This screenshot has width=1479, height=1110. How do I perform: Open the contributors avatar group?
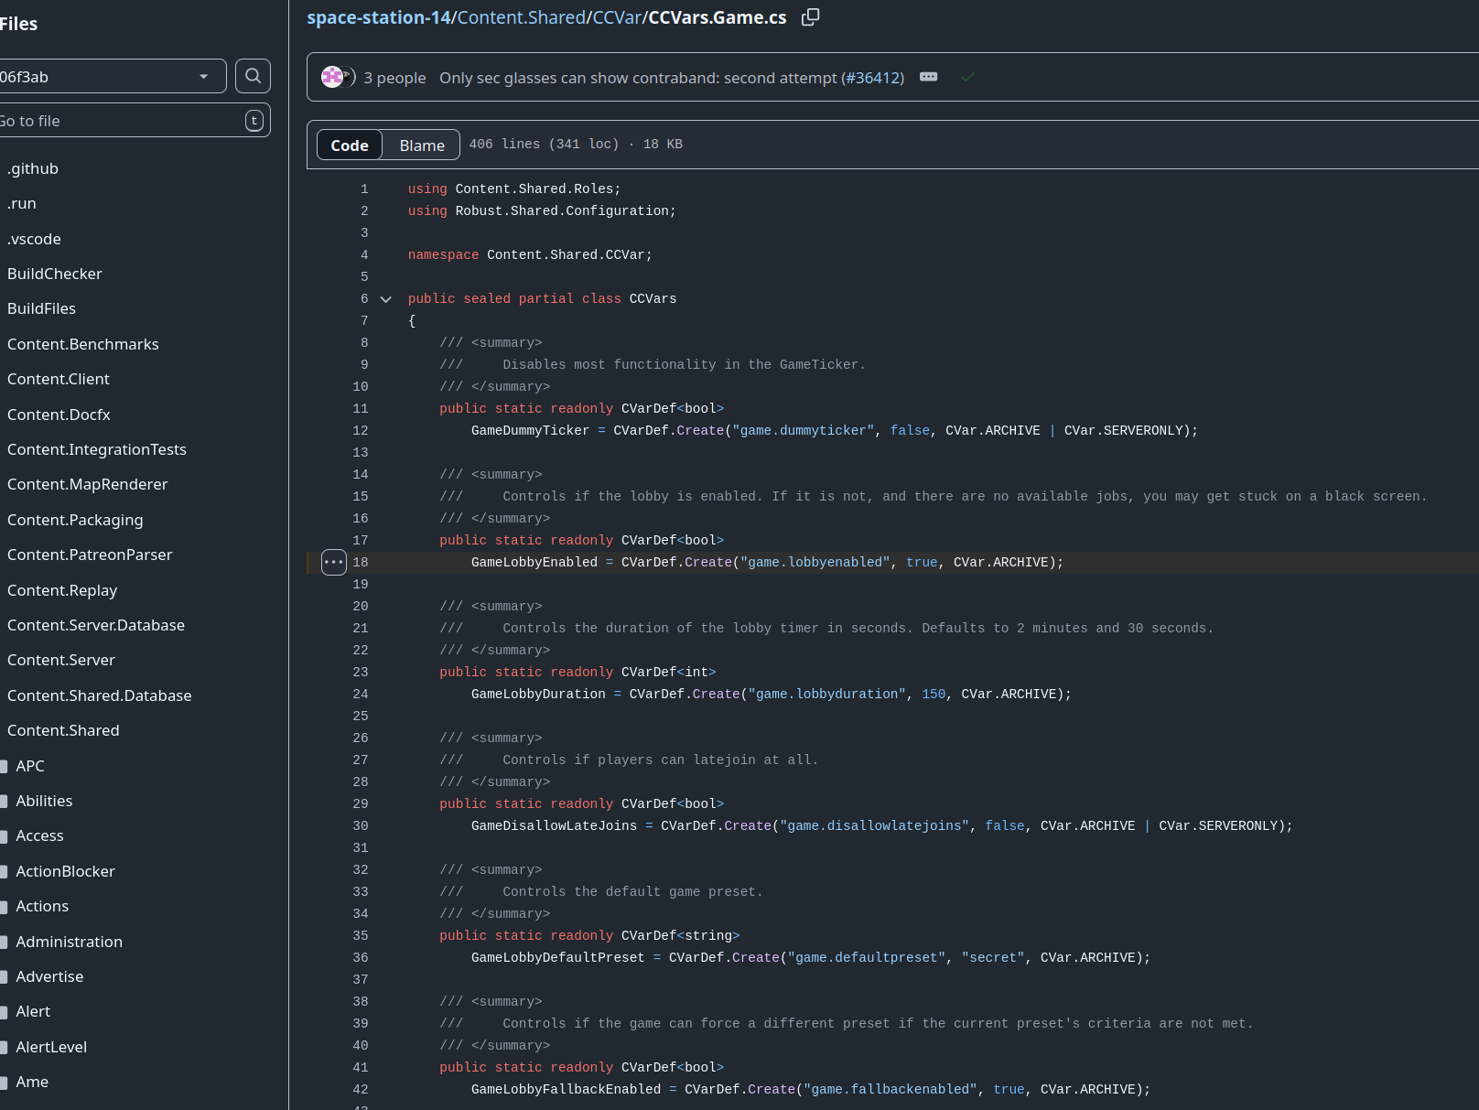pos(338,77)
